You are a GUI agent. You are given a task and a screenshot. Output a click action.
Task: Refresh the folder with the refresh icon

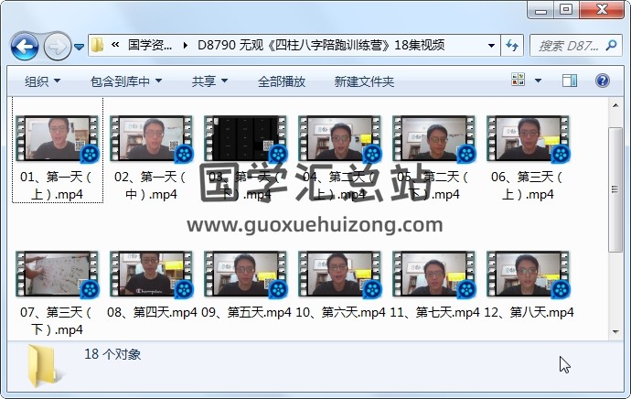point(512,45)
